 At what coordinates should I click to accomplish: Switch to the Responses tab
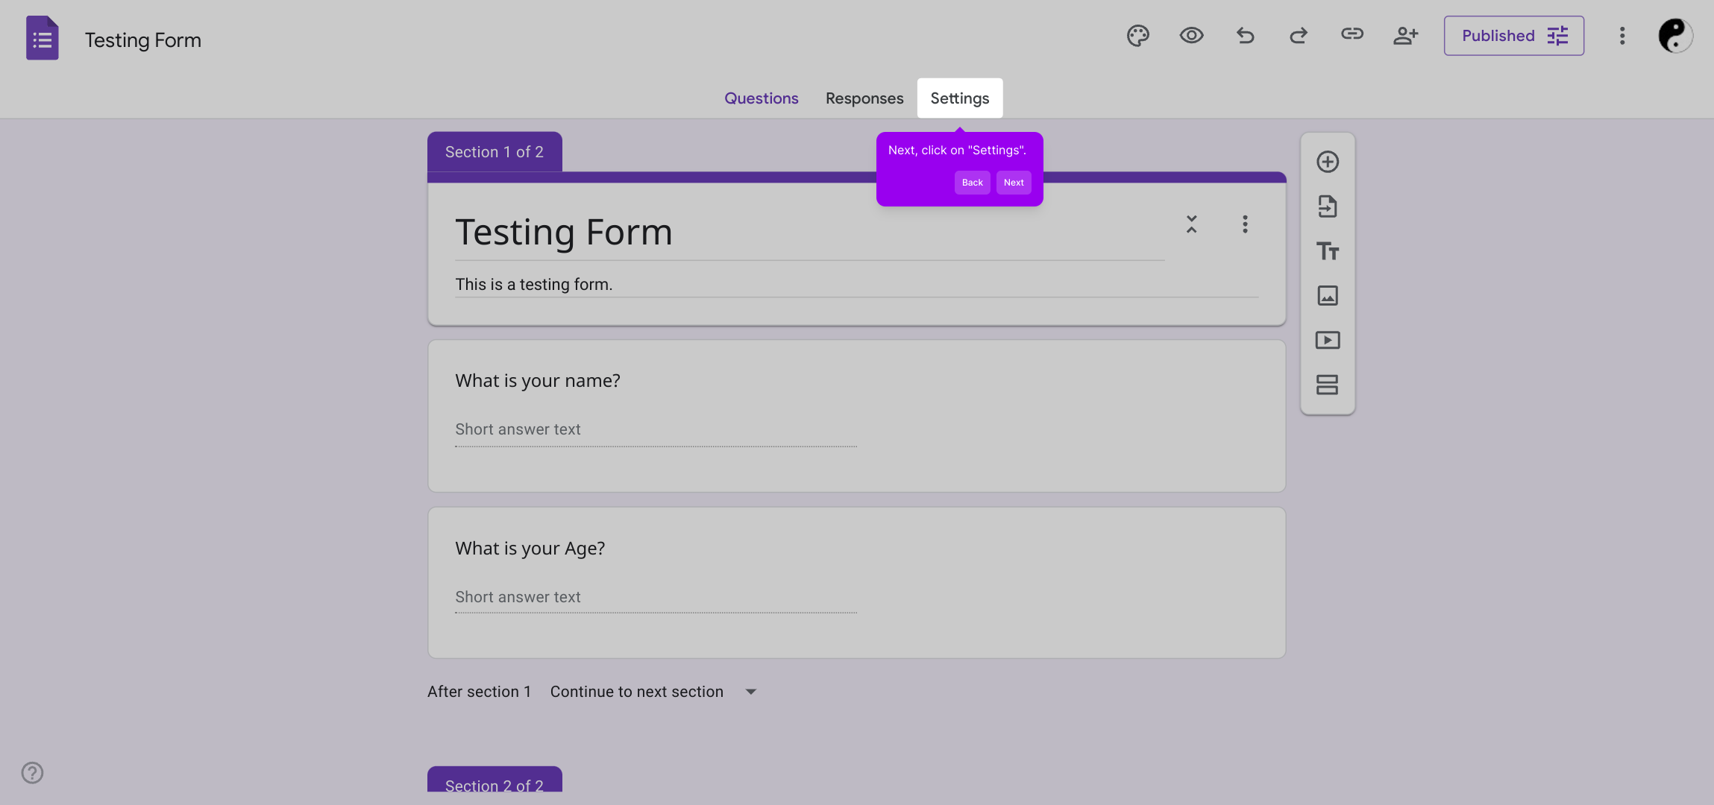(864, 98)
